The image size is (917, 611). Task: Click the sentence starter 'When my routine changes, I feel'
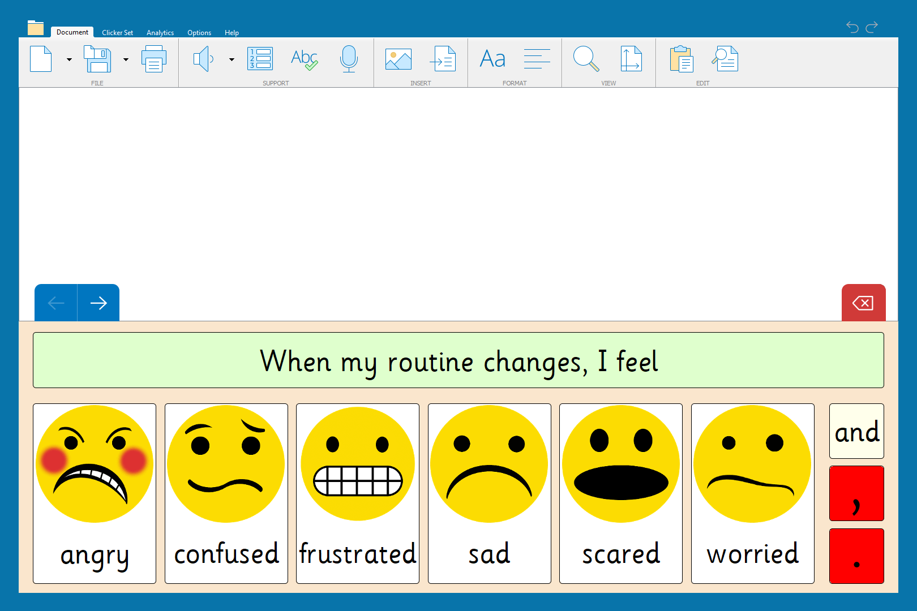point(459,360)
